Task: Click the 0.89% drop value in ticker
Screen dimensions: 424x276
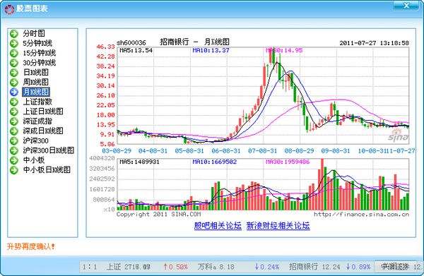Action: click(358, 267)
